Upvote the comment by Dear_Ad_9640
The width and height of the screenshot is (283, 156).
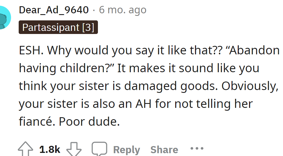click(25, 149)
